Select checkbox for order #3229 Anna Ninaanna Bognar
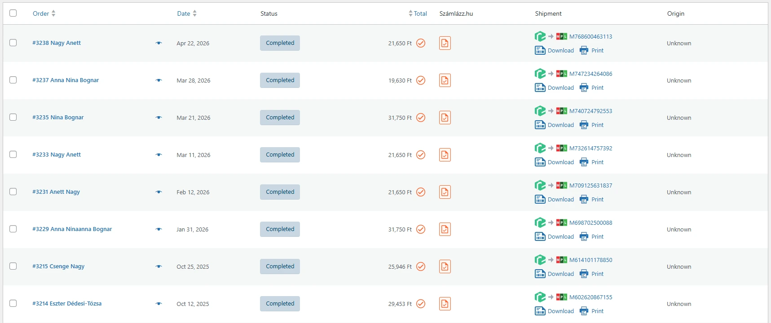The height and width of the screenshot is (323, 771). coord(13,229)
